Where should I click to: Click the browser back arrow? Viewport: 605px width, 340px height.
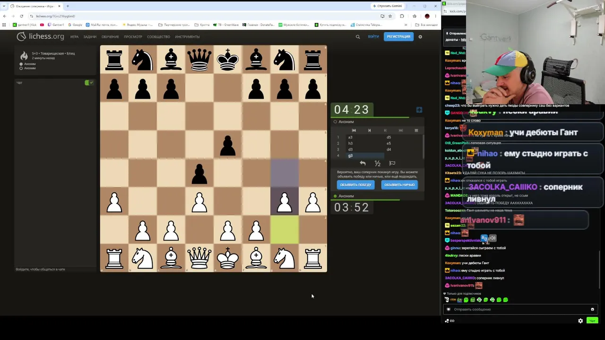5,16
